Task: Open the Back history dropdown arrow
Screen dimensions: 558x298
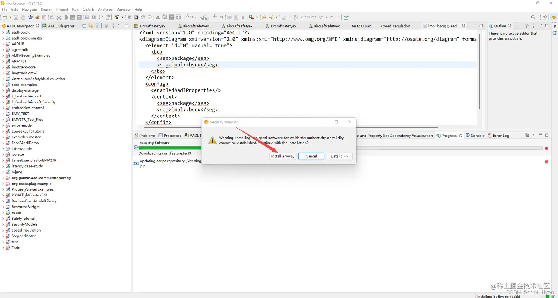Action: tap(326, 17)
